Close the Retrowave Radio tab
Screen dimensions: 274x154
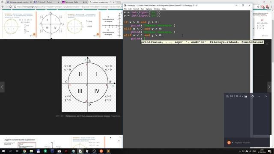[x=86, y=2]
